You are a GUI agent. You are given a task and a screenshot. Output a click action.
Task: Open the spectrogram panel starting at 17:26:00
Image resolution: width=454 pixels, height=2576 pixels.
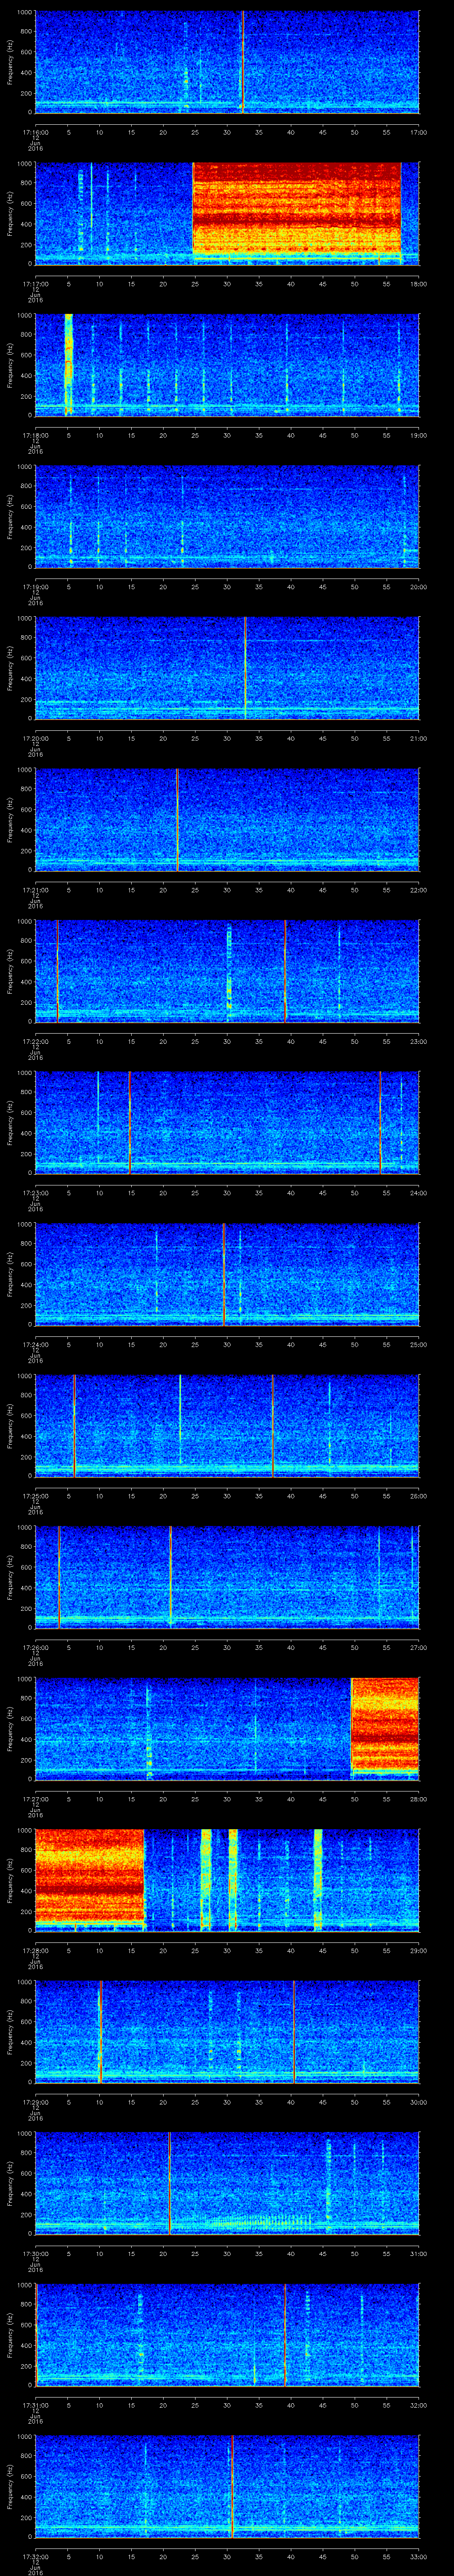click(227, 1577)
